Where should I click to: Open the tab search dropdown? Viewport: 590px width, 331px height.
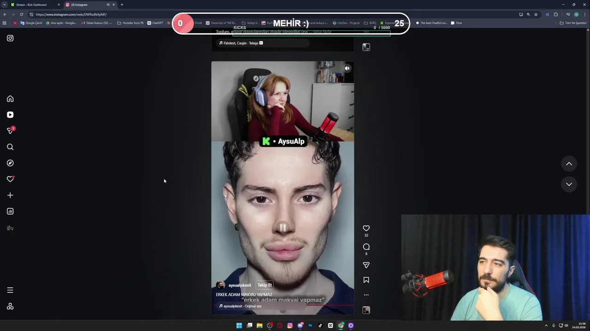[4, 5]
